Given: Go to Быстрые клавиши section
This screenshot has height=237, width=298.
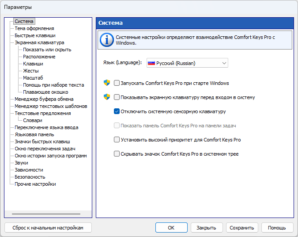Looking at the screenshot, I should 35,35.
